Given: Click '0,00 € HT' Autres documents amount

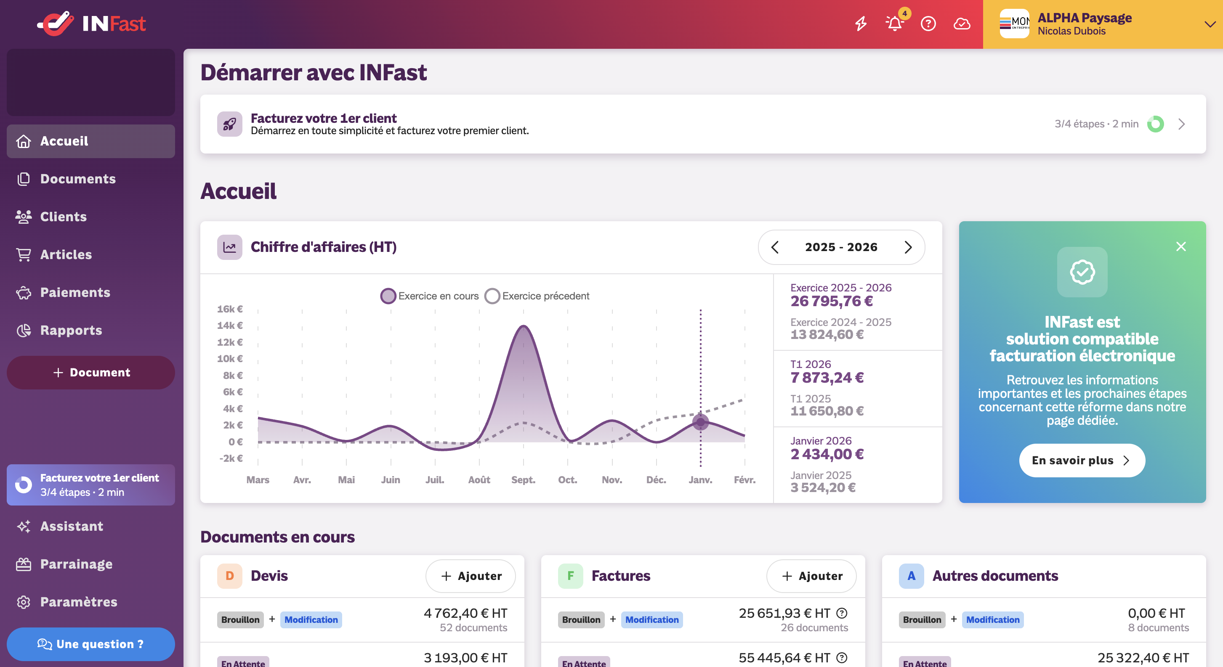Looking at the screenshot, I should point(1157,614).
